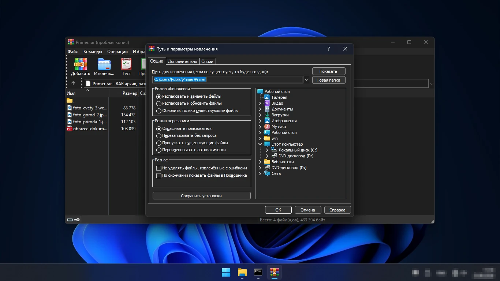This screenshot has width=500, height=281.
Task: Click the extraction path input field
Action: coord(228,79)
